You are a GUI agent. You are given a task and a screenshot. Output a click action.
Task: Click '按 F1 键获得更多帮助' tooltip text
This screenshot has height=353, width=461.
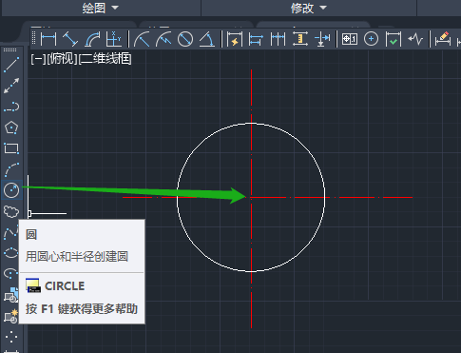(x=82, y=308)
